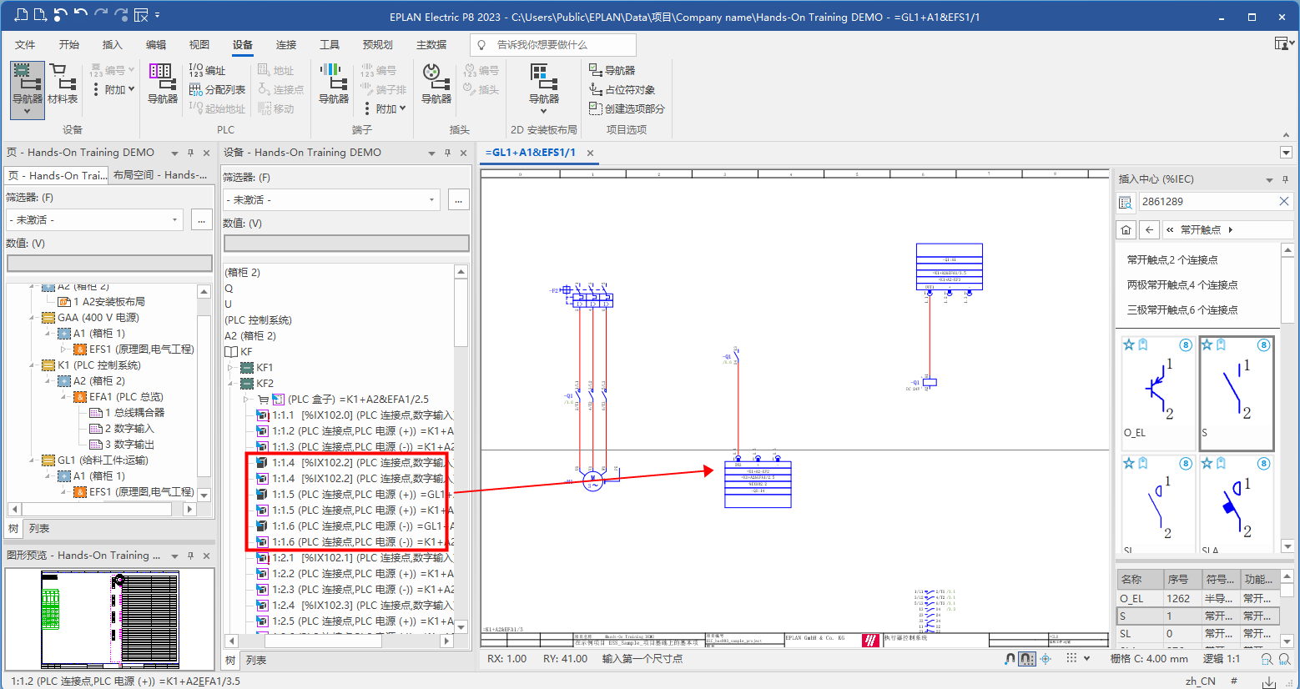Click the search-settings icon beside 2861289 field
Screen dimensions: 1300x689
(x=1126, y=202)
